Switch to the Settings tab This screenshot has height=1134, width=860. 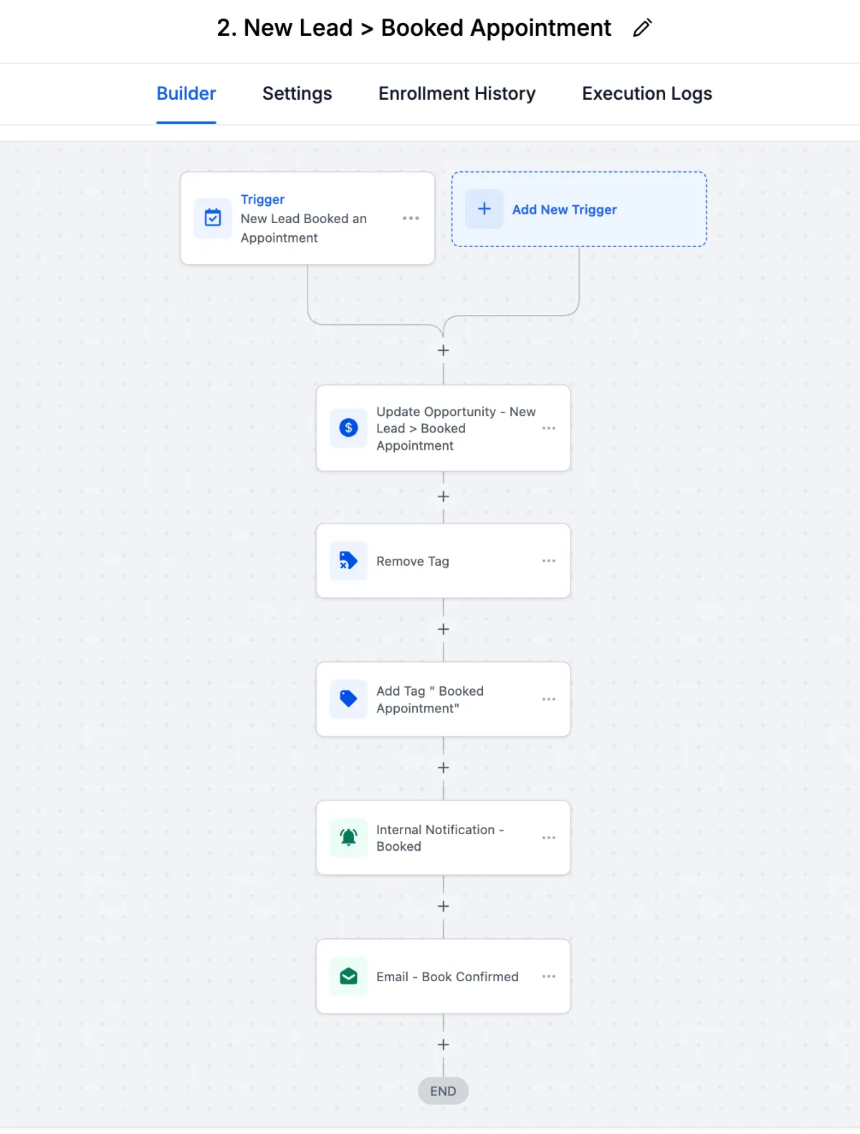click(x=297, y=94)
